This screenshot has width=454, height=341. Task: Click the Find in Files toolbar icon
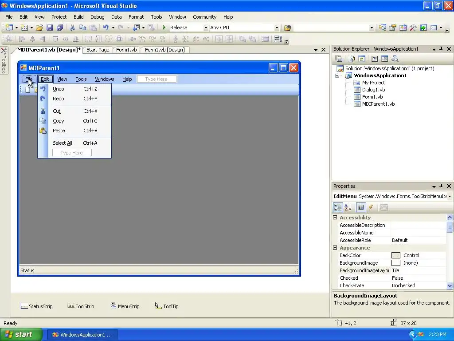point(287,28)
